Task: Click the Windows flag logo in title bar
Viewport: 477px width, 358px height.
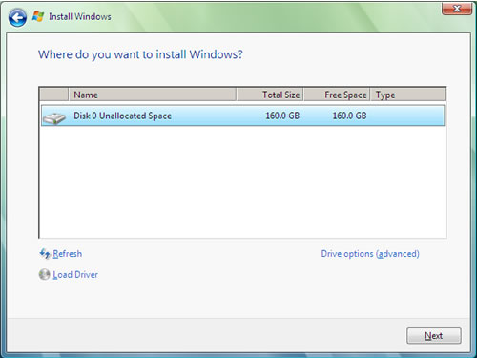Action: point(38,16)
